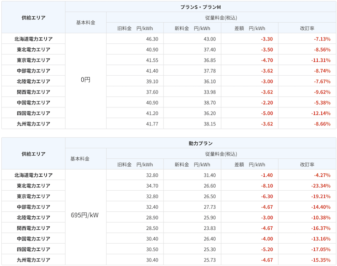Click the difference value -6.30
The width and height of the screenshot is (337, 266).
tap(267, 197)
